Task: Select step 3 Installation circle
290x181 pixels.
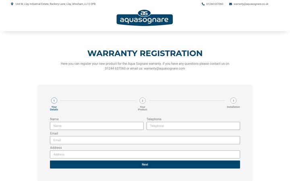Action: point(233,101)
